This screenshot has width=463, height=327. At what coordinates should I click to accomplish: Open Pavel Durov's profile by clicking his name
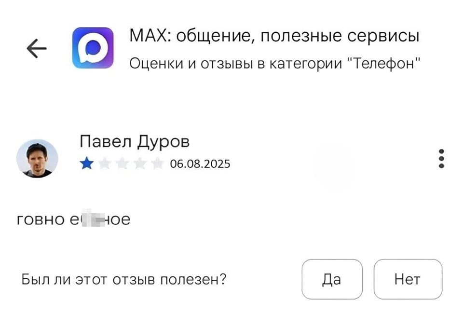(136, 141)
